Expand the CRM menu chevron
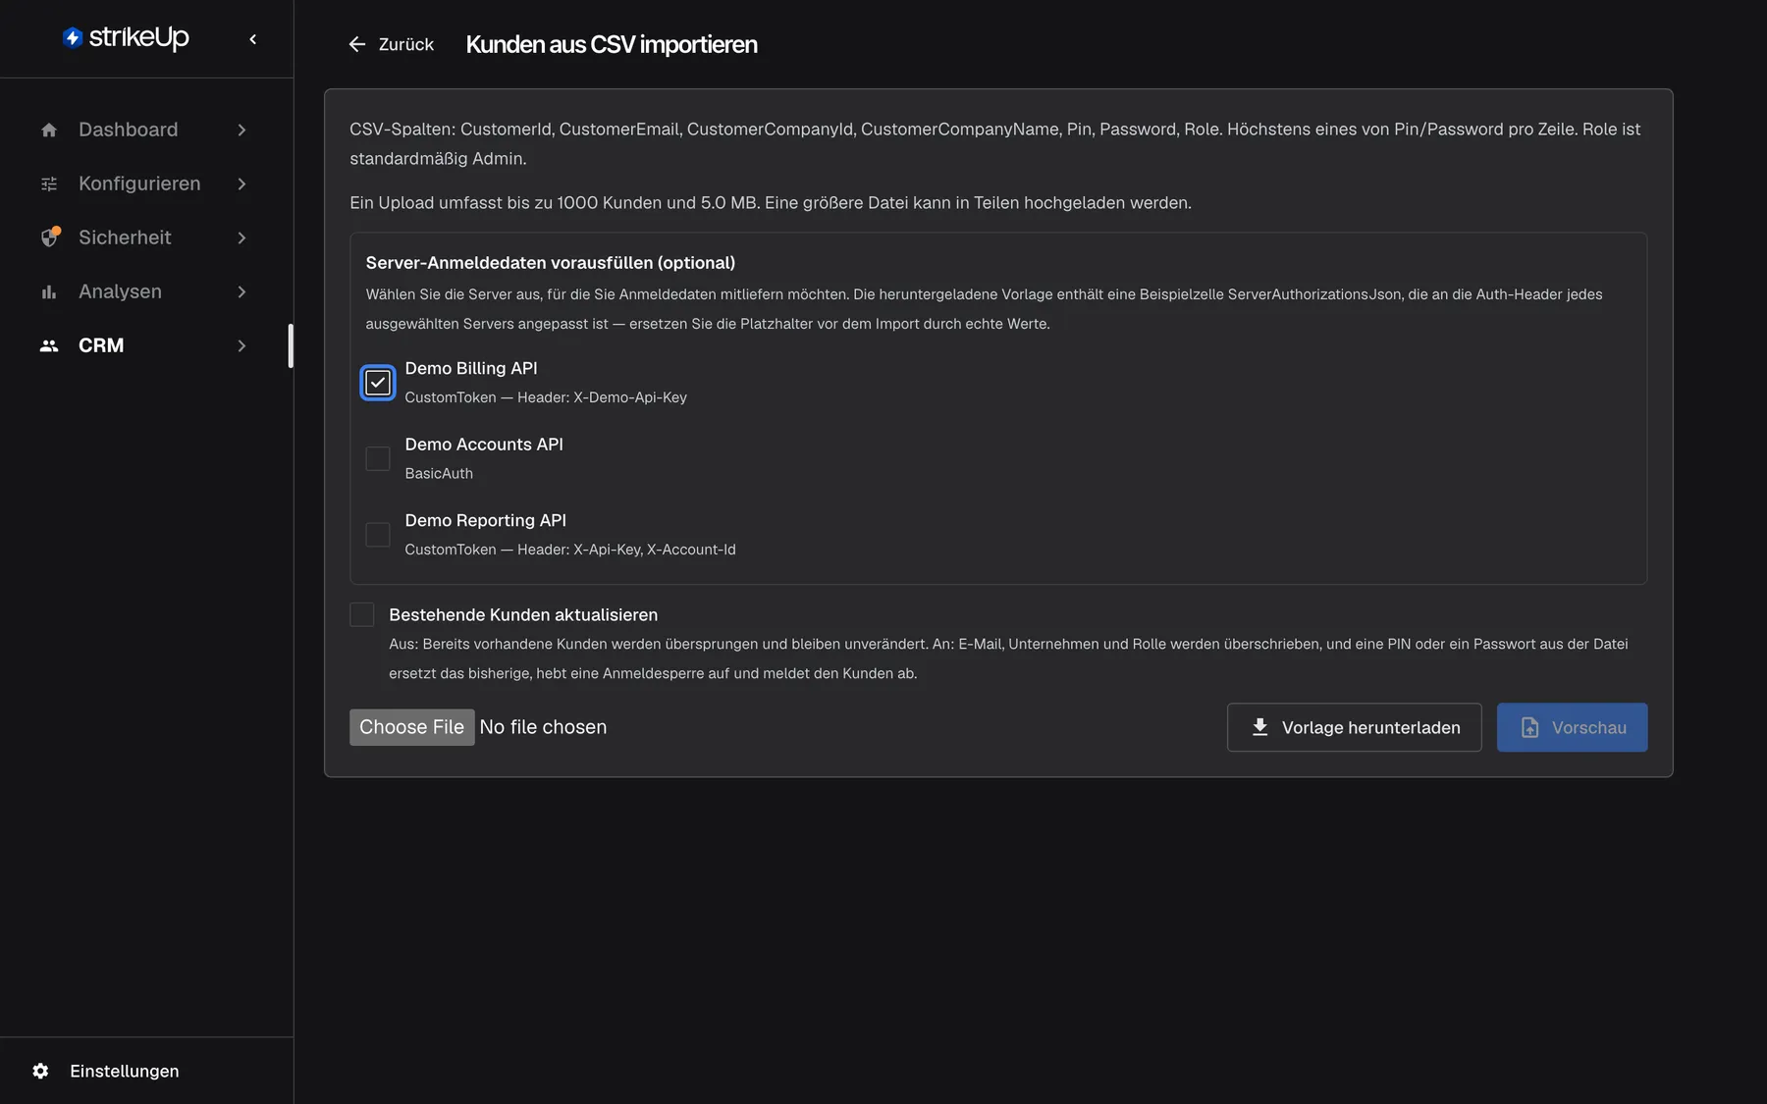Viewport: 1767px width, 1104px height. click(x=241, y=345)
